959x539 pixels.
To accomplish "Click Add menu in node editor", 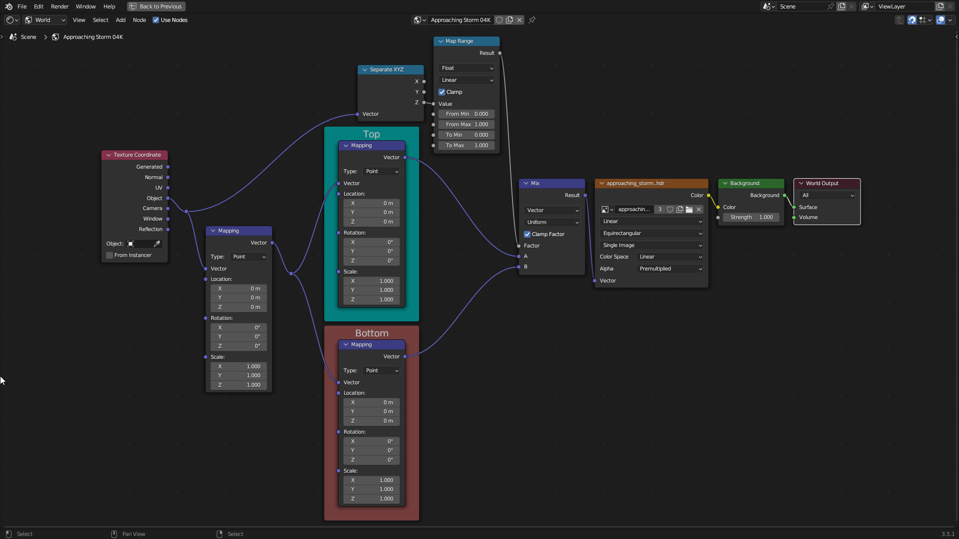I will 120,20.
